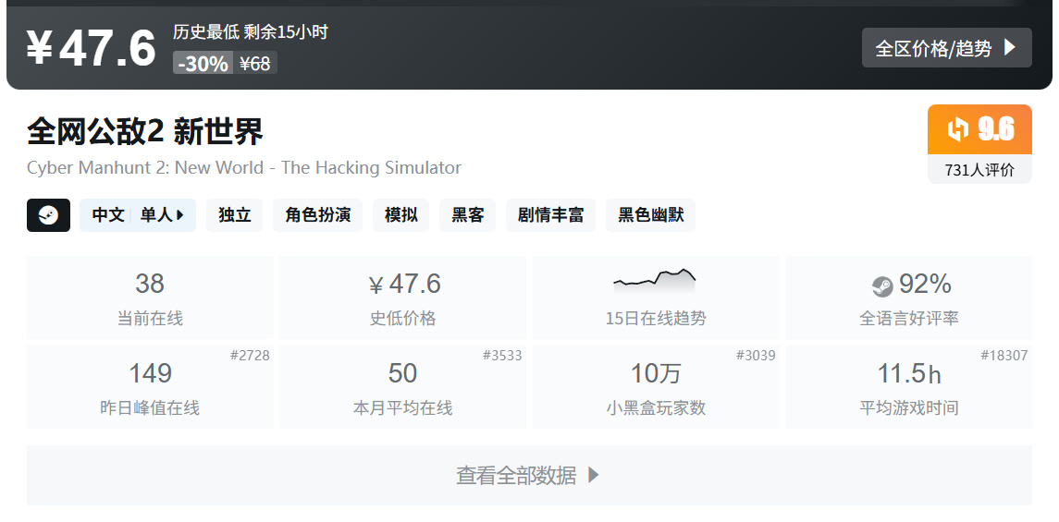Click the 平均游戏时间 11.5h card

tap(909, 387)
